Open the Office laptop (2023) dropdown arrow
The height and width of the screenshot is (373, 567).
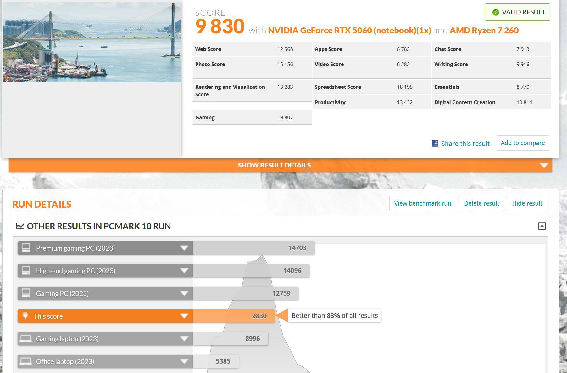184,361
